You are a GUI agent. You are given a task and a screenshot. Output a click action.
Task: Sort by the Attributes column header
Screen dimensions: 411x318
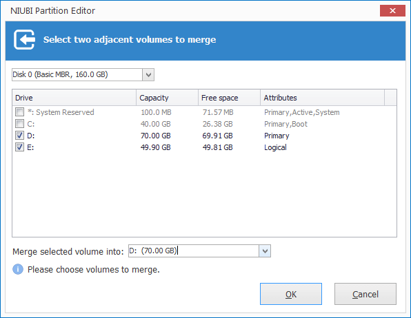323,98
